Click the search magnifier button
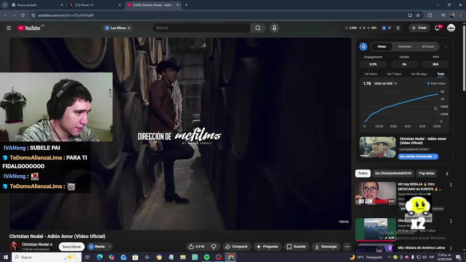This screenshot has width=466, height=262. click(258, 28)
